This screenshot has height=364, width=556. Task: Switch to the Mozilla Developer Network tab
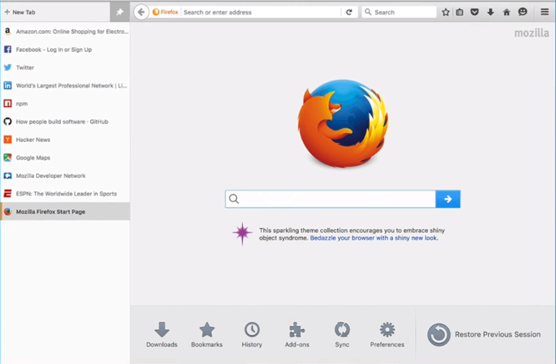[x=66, y=176]
